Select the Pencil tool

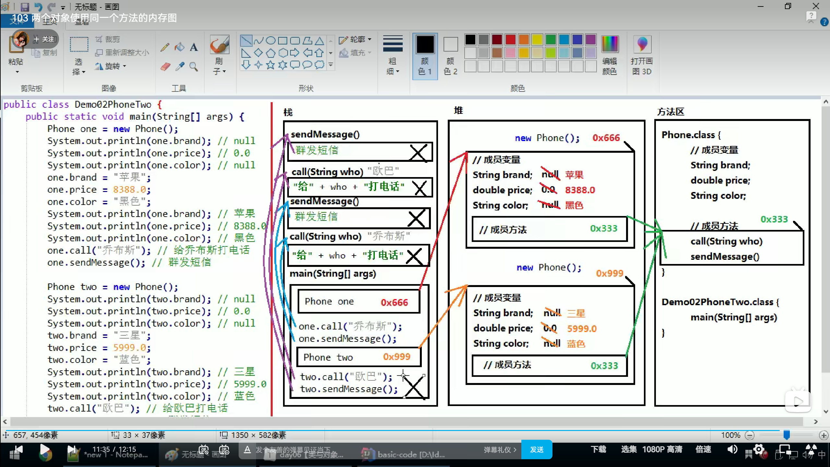[x=165, y=47]
